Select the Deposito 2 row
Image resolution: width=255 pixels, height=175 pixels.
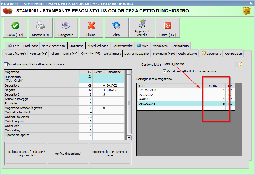64,94
